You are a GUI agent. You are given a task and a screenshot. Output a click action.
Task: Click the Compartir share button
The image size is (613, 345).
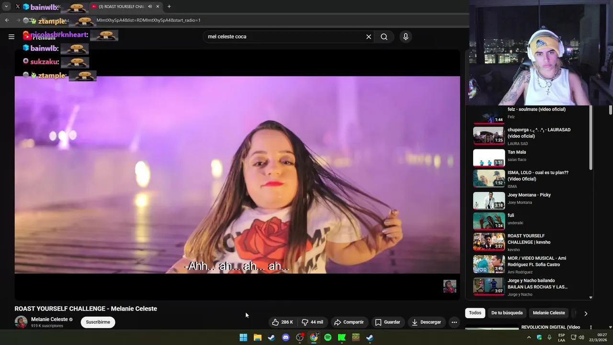pyautogui.click(x=349, y=322)
